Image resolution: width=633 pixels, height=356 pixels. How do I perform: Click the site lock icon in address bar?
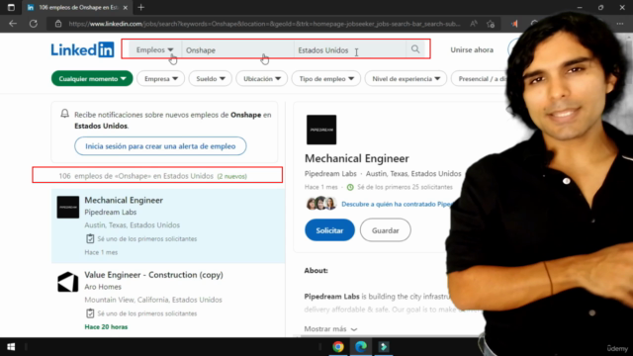pos(58,24)
